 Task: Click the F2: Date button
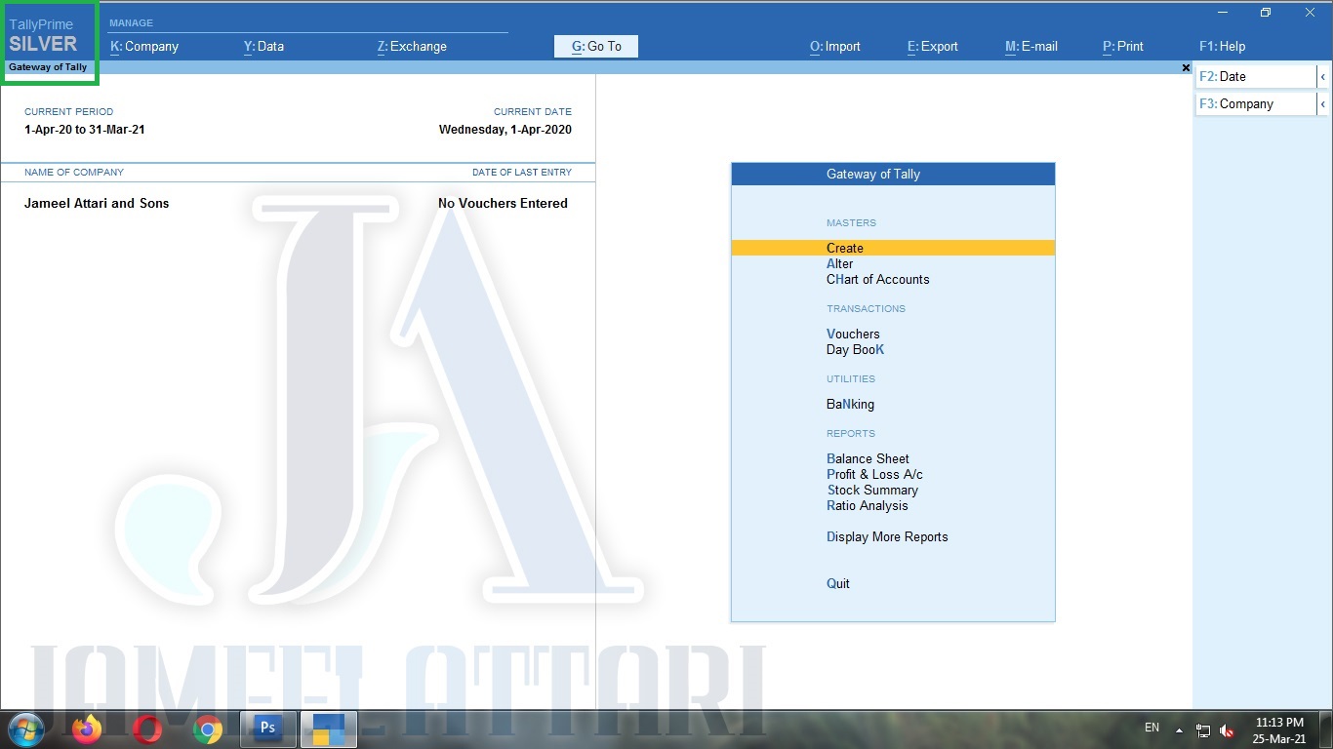coord(1256,77)
